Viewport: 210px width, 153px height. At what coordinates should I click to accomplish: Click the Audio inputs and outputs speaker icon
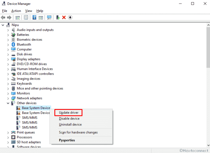pos(13,30)
